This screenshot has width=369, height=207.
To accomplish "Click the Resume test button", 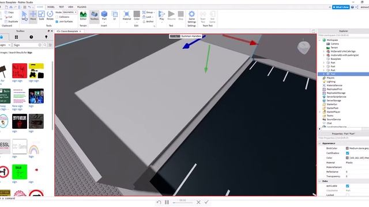I will point(171,16).
